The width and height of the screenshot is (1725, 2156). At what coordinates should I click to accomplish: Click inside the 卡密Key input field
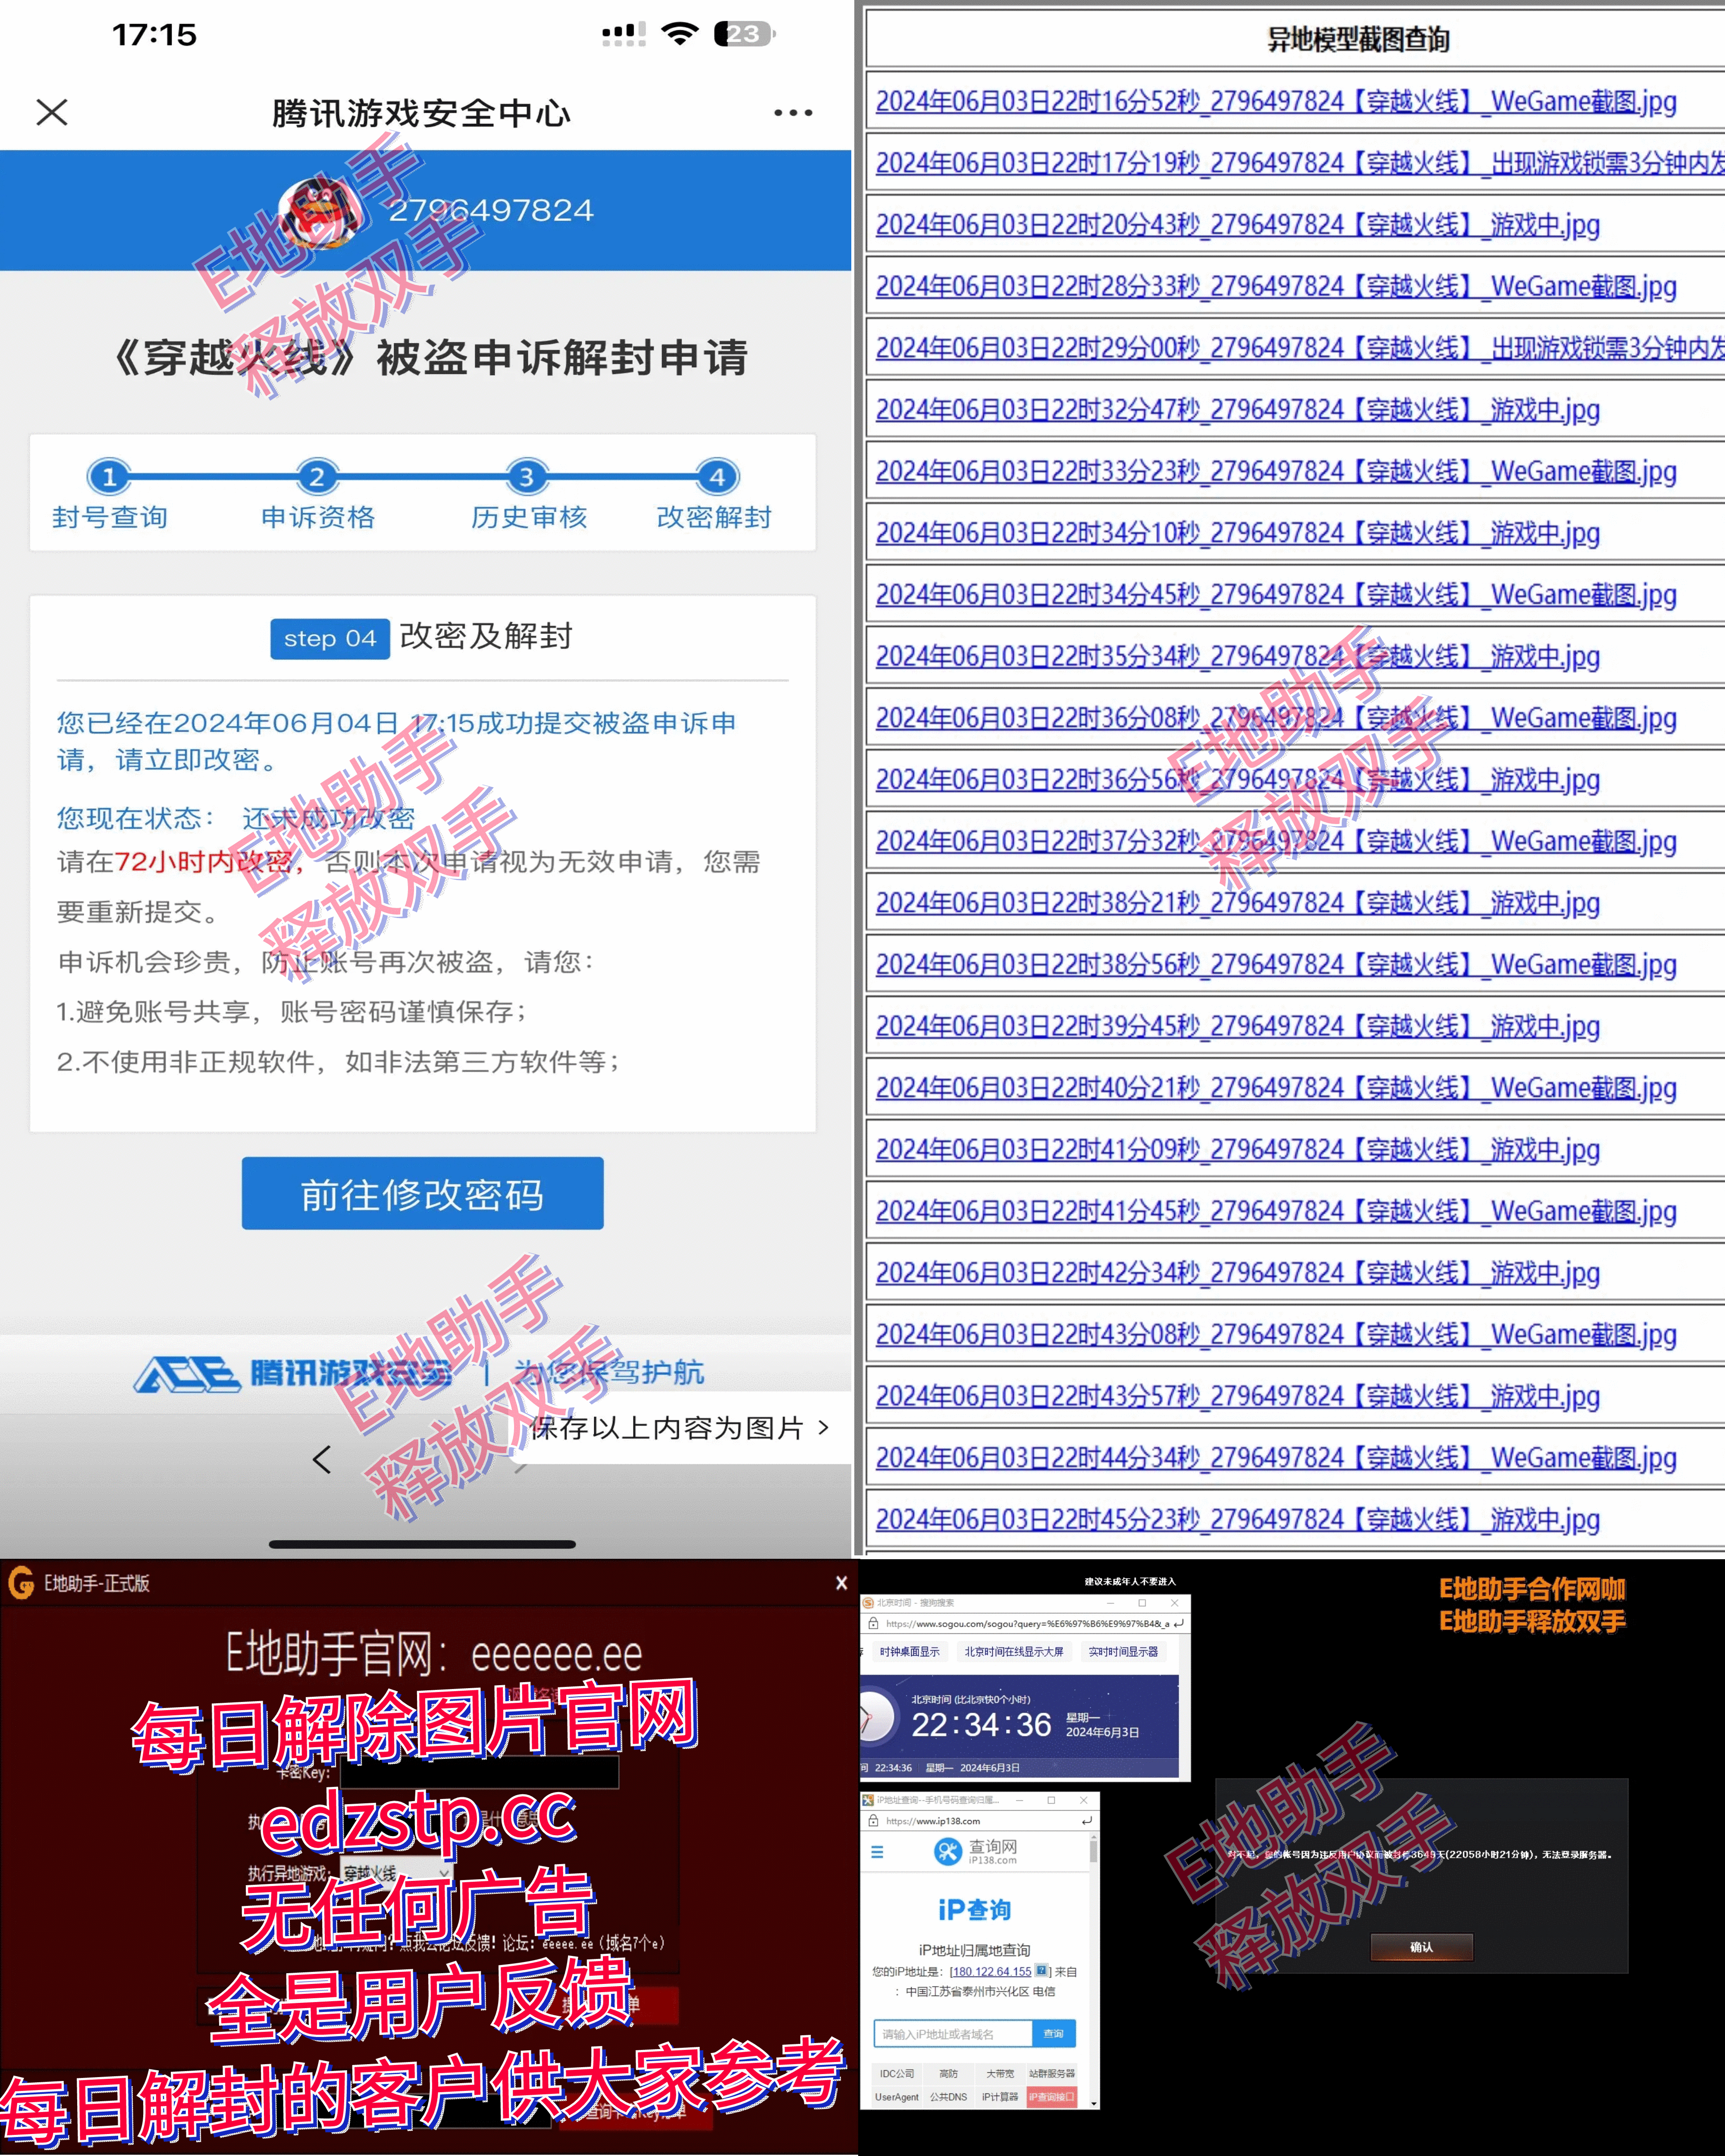pos(479,1772)
